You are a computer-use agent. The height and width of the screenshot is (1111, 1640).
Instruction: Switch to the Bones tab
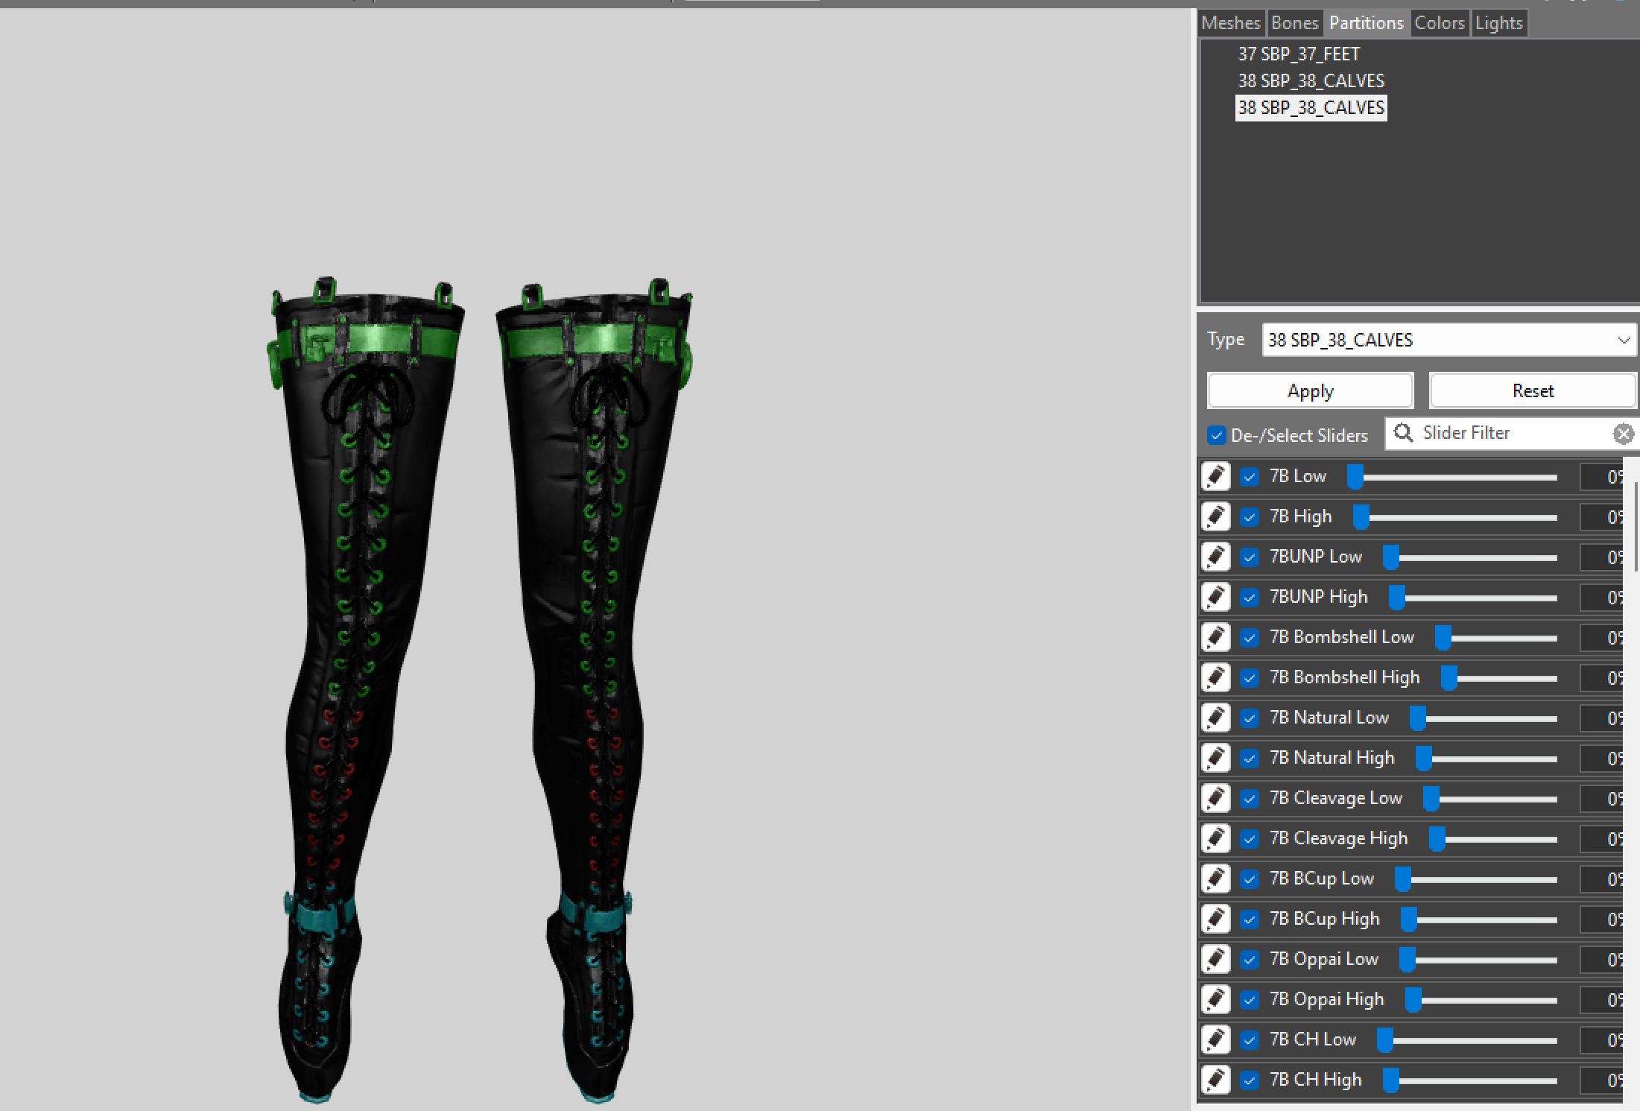(x=1295, y=22)
